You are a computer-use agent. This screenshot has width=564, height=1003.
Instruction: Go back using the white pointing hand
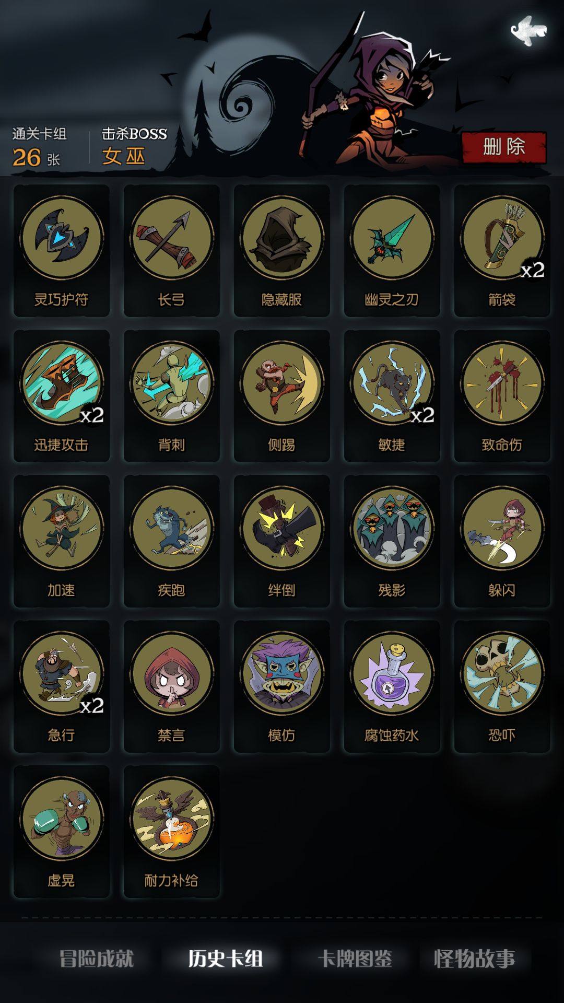tap(529, 30)
